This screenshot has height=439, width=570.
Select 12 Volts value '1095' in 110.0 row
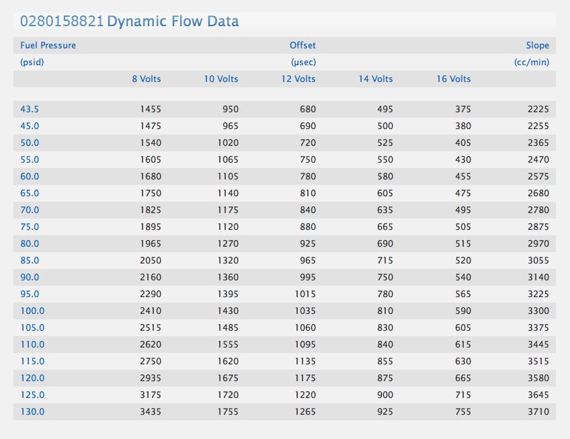305,344
